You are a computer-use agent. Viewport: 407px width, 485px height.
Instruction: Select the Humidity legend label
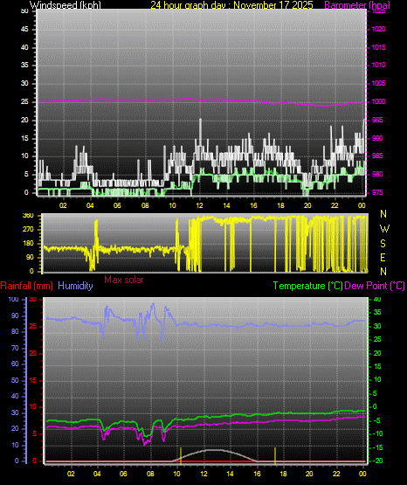(75, 286)
